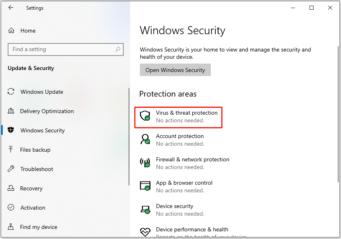This screenshot has width=341, height=239.
Task: Select the Activation checkmark icon
Action: [x=11, y=208]
